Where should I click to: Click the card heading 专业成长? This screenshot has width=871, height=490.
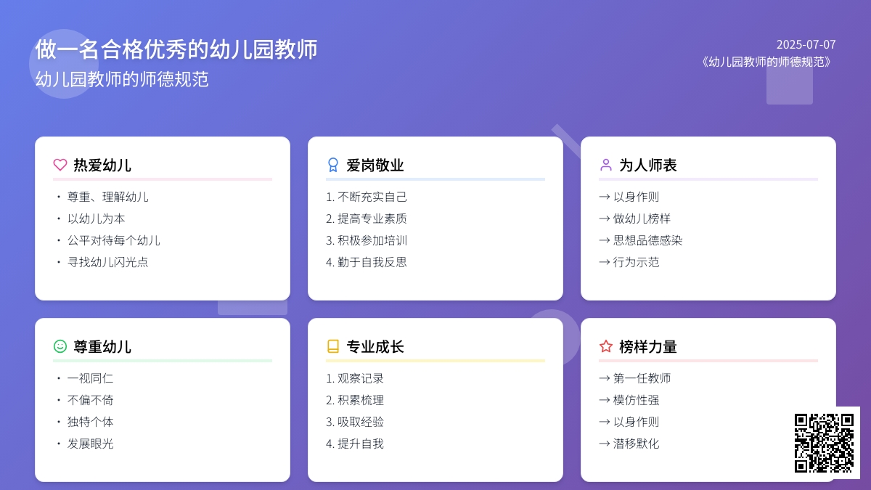(x=375, y=346)
